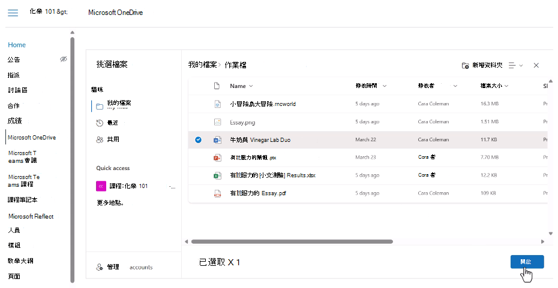The width and height of the screenshot is (558, 288).
Task: Open 人員 in the course menu
Action: [x=14, y=231]
